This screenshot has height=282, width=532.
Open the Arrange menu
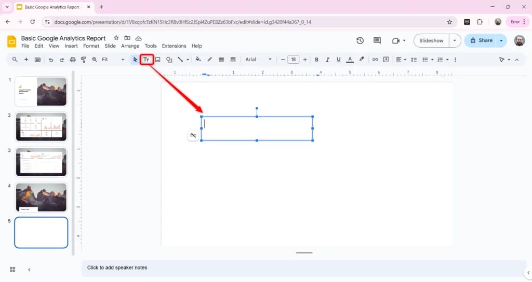click(x=130, y=46)
